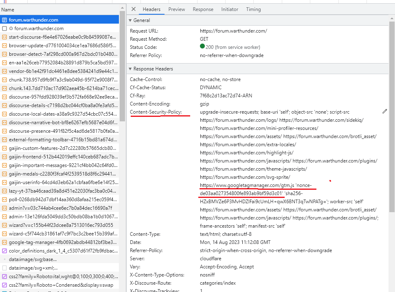Screen dimensions: 395x292
Task: Click script icon beside discourse-957fdd file
Action: point(4,97)
